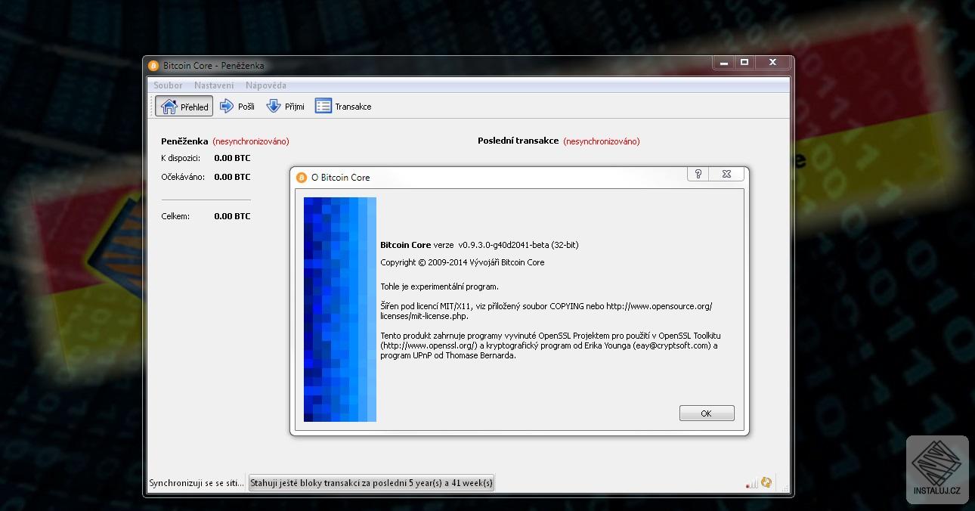Image resolution: width=975 pixels, height=511 pixels.
Task: Click the Copyright 2009-2014 line
Action: (462, 262)
